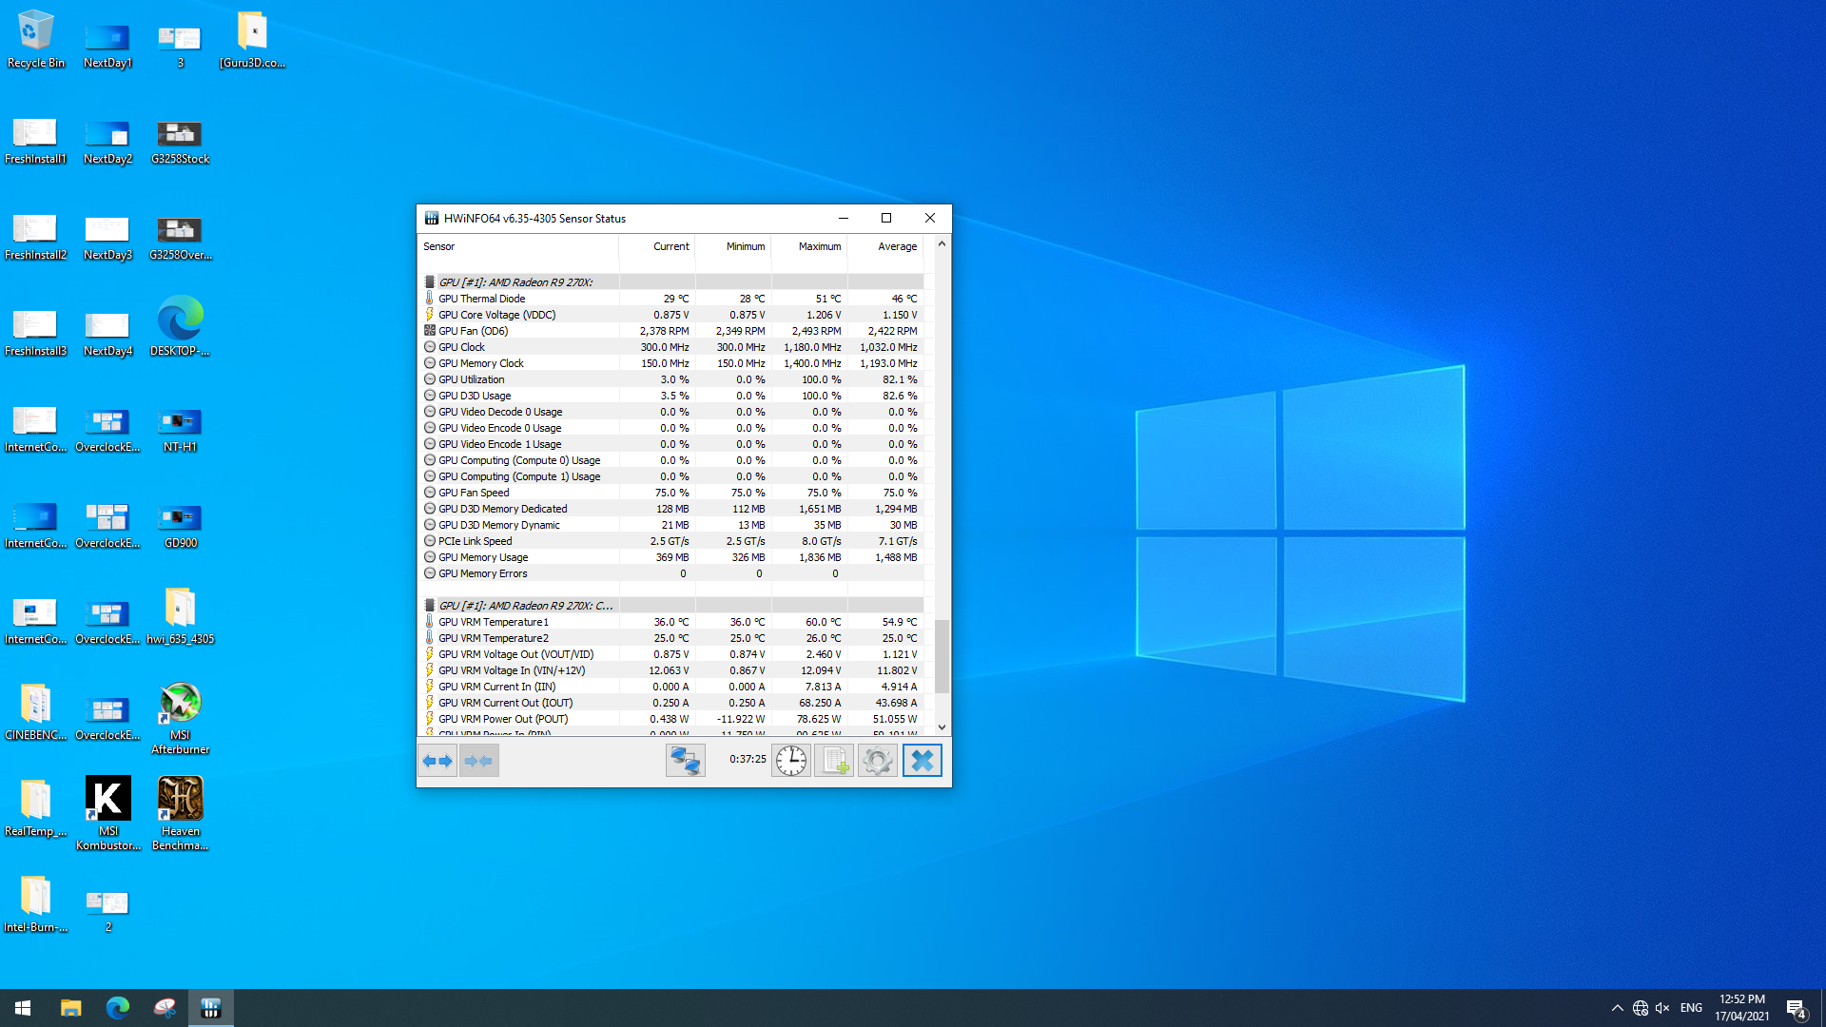The image size is (1826, 1027).
Task: Select GPU VRM Current In (IIN) row
Action: coord(671,687)
